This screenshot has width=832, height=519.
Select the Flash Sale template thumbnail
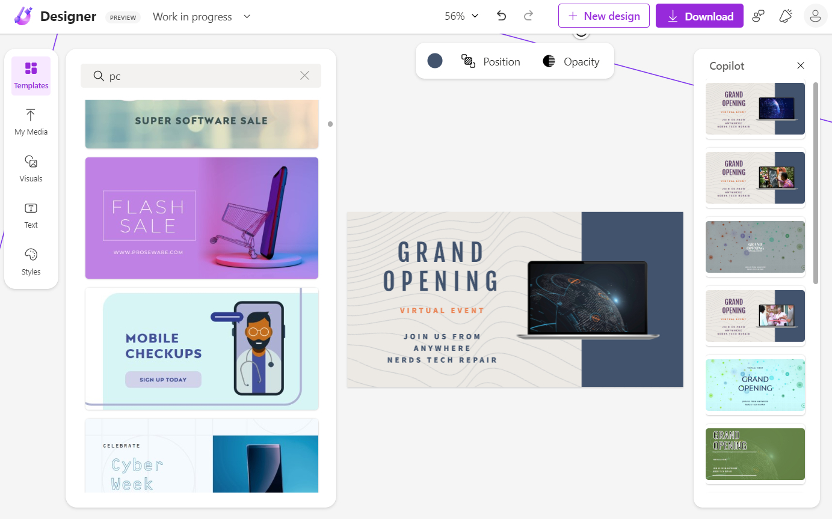(x=202, y=217)
